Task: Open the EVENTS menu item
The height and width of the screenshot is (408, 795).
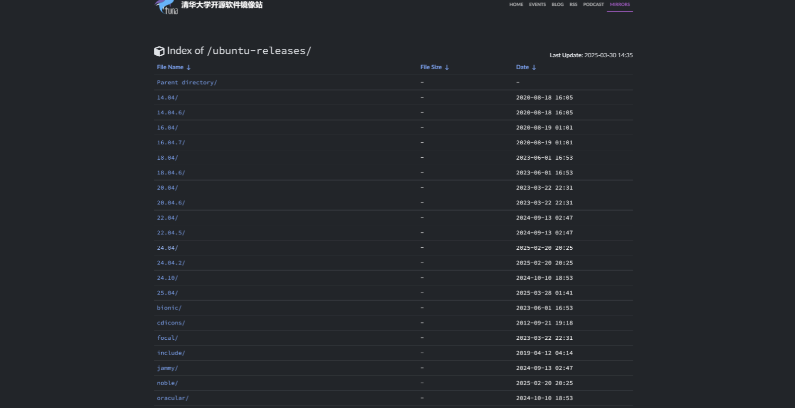Action: pos(537,4)
